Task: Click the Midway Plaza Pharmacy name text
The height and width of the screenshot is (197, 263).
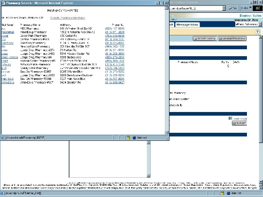Action: coord(35,64)
